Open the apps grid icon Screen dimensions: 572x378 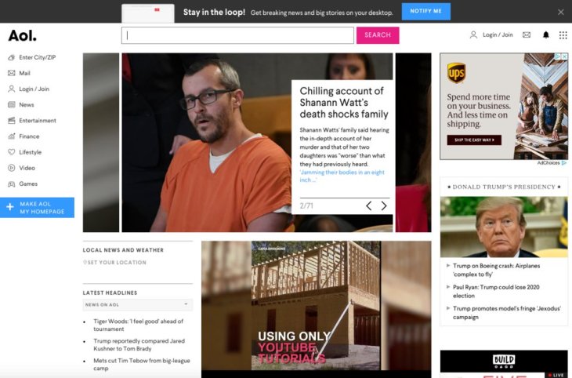point(563,35)
